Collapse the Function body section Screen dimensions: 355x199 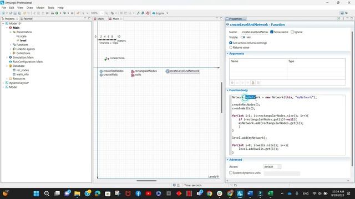click(x=227, y=90)
